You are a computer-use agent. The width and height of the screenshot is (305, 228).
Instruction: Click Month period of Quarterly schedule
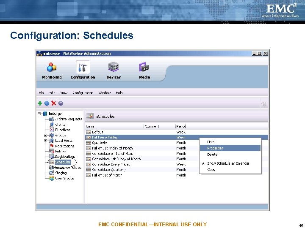[181, 143]
